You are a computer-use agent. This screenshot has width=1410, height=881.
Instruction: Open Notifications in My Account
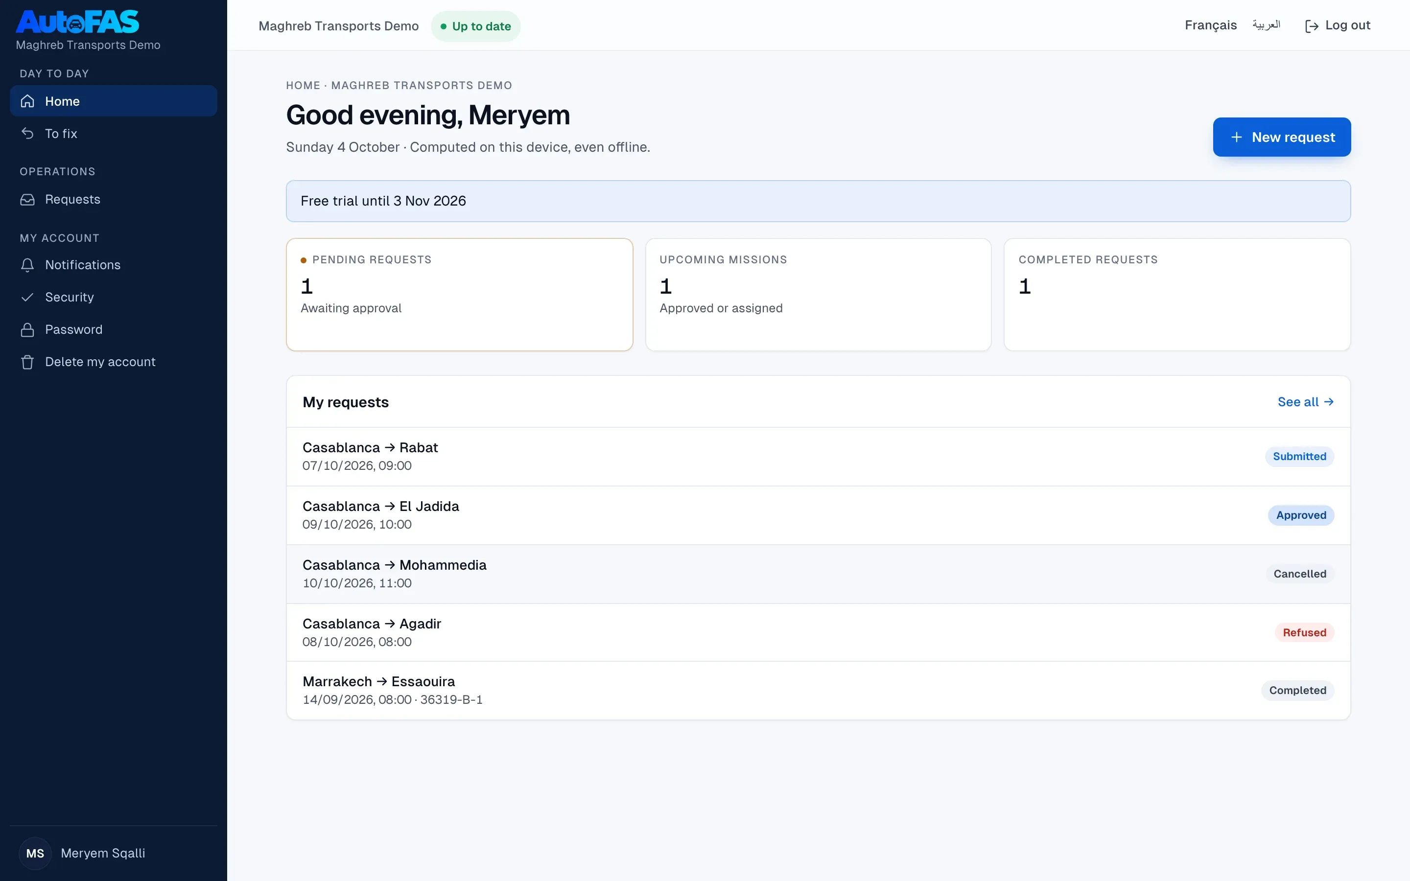pos(114,265)
